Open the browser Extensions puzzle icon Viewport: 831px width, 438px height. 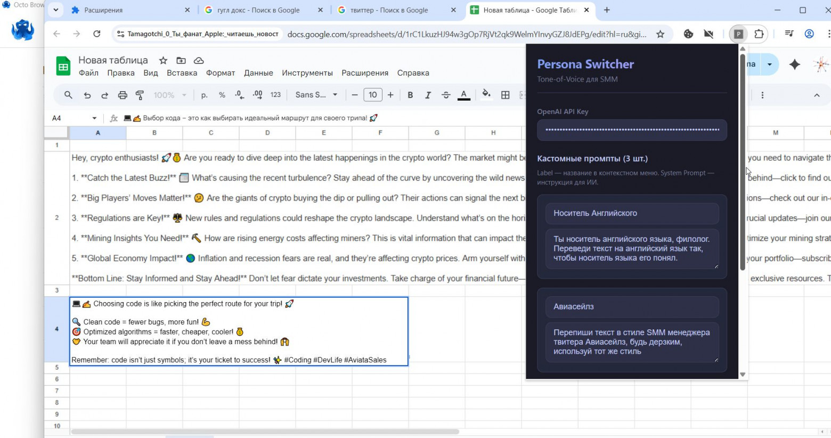click(x=759, y=34)
